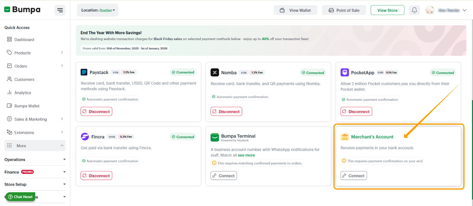Click the Dashboard grid icon

[x=9, y=39]
